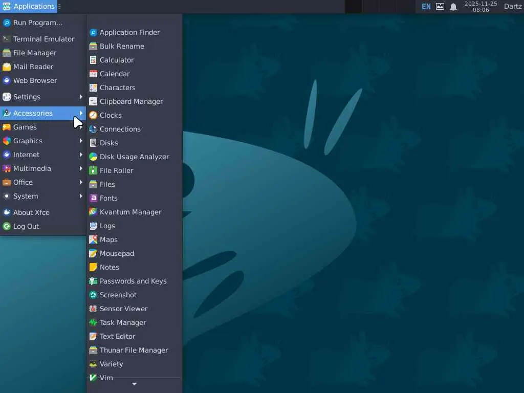Expand the Settings submenu arrow
The image size is (524, 393).
click(81, 97)
